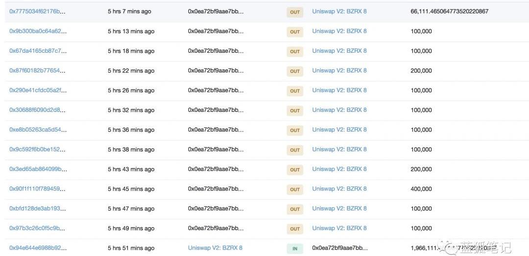
Task: Select amount 66,111.465064773520220867
Action: pos(449,11)
